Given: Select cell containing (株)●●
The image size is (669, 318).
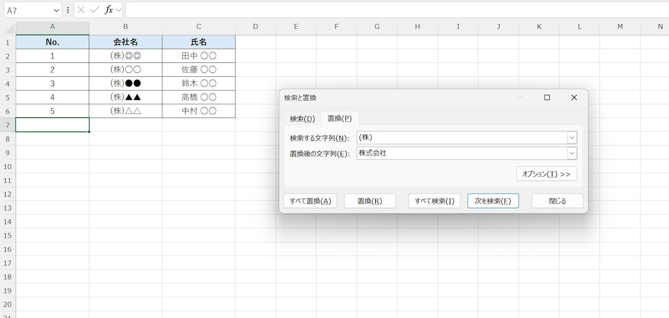Looking at the screenshot, I should pyautogui.click(x=125, y=84).
